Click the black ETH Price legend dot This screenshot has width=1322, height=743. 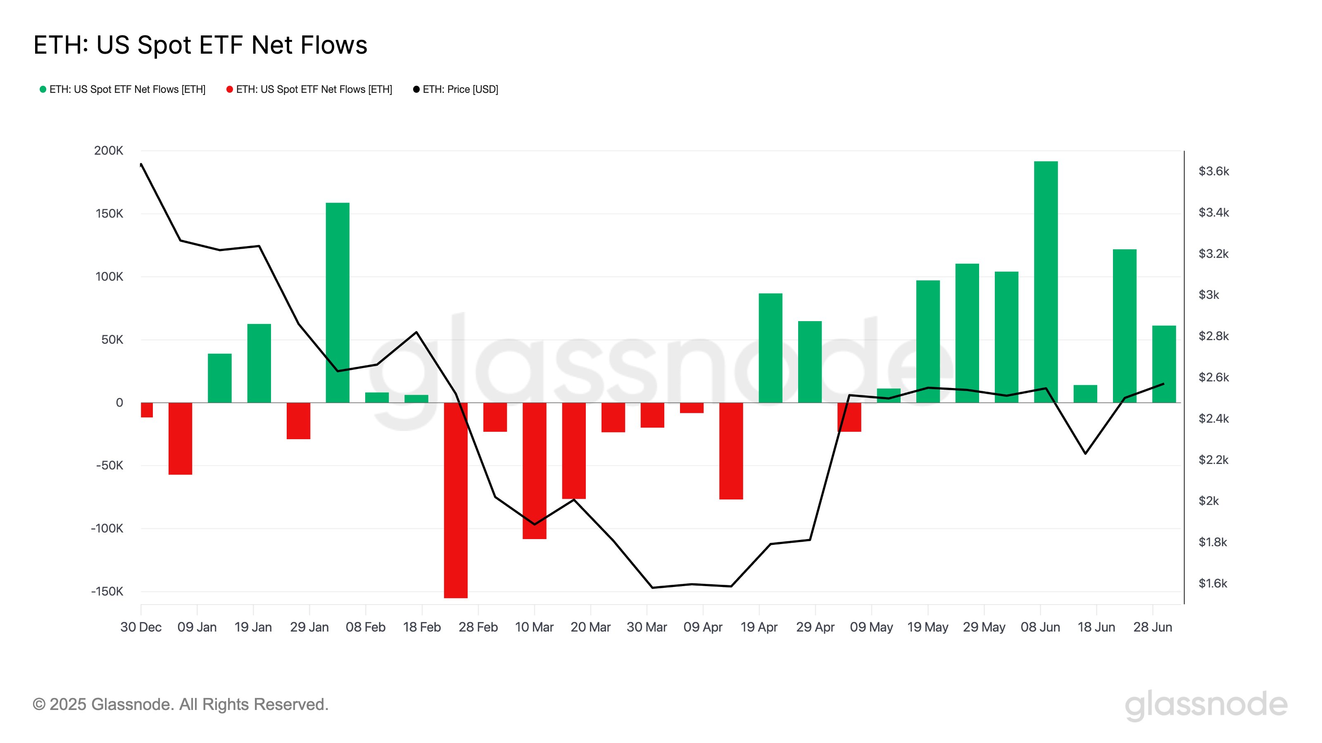[x=416, y=89]
